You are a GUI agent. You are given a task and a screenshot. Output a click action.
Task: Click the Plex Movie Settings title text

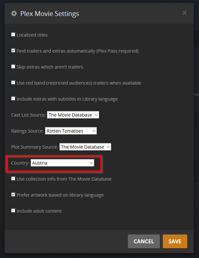pyautogui.click(x=50, y=14)
